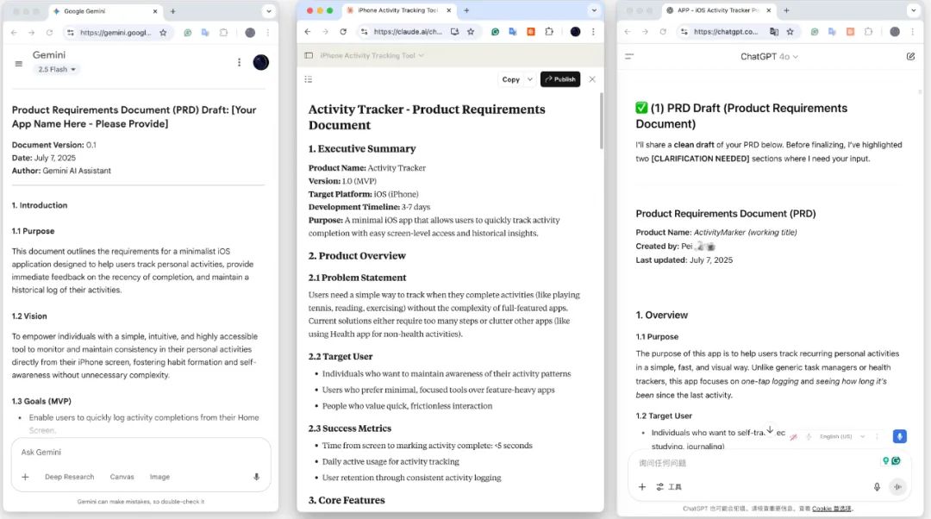The width and height of the screenshot is (931, 519).
Task: Open extensions puzzle icon in Claude window
Action: (x=549, y=32)
